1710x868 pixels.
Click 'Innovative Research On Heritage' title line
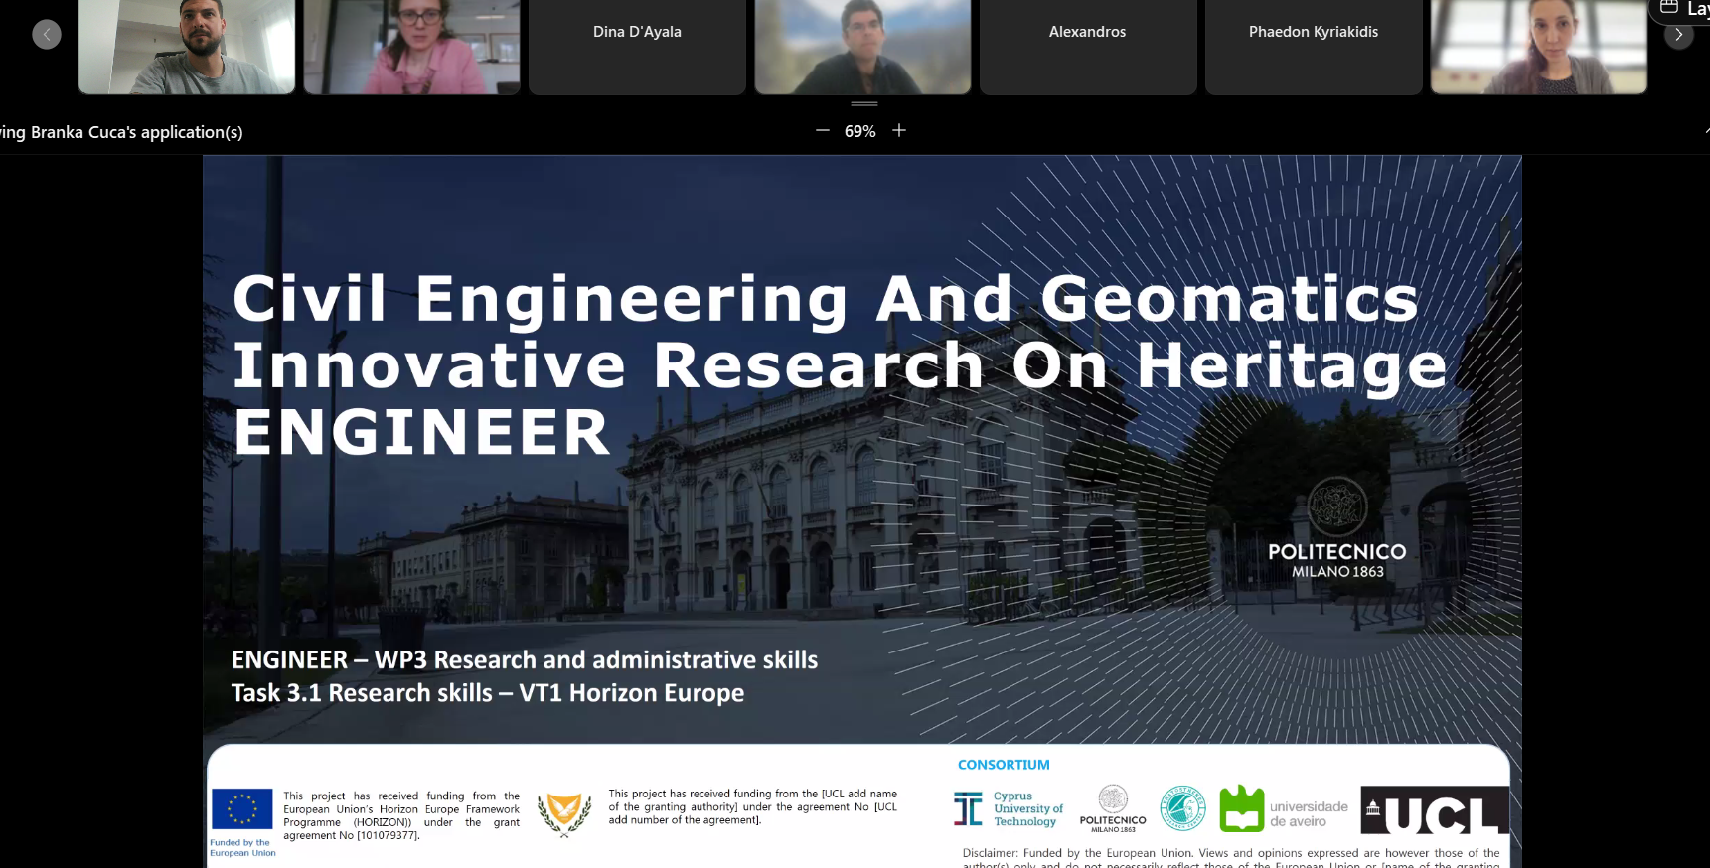840,365
